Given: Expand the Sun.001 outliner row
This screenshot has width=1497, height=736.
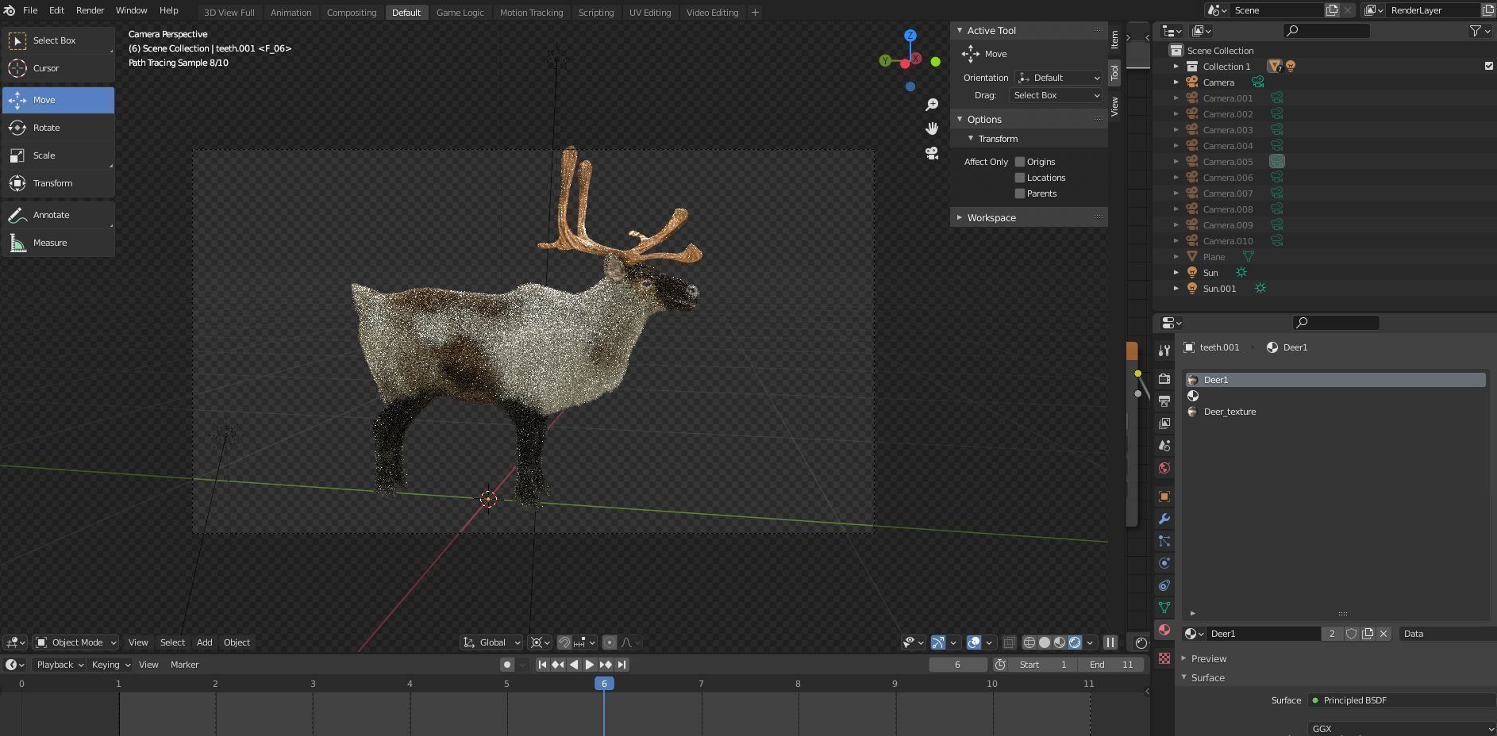Looking at the screenshot, I should click(x=1176, y=289).
